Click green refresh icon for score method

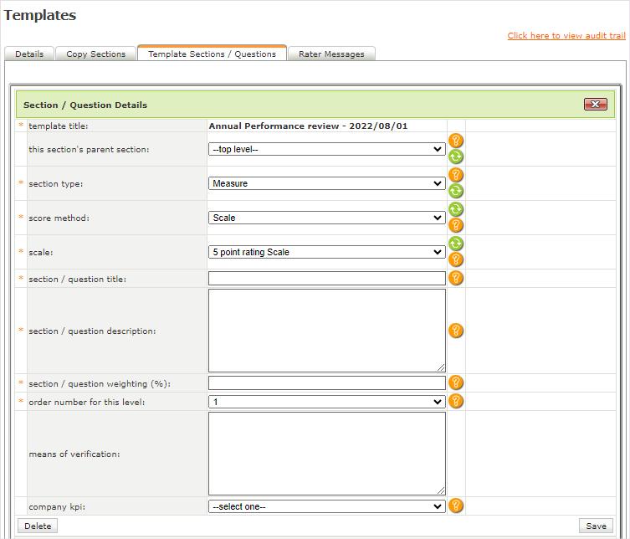pyautogui.click(x=456, y=209)
